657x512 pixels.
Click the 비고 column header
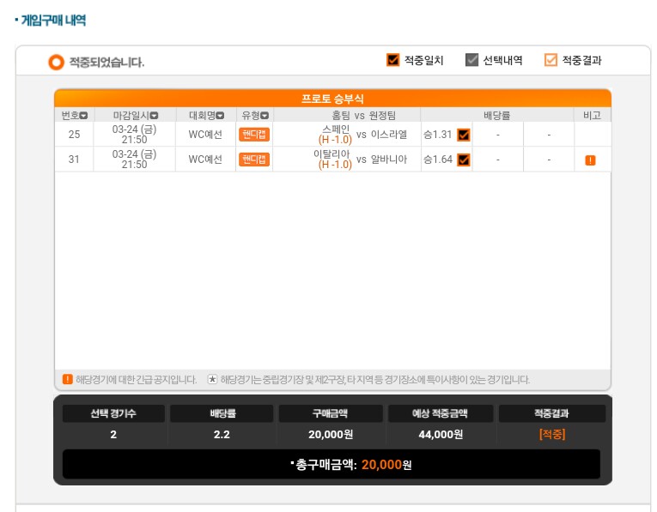(592, 116)
